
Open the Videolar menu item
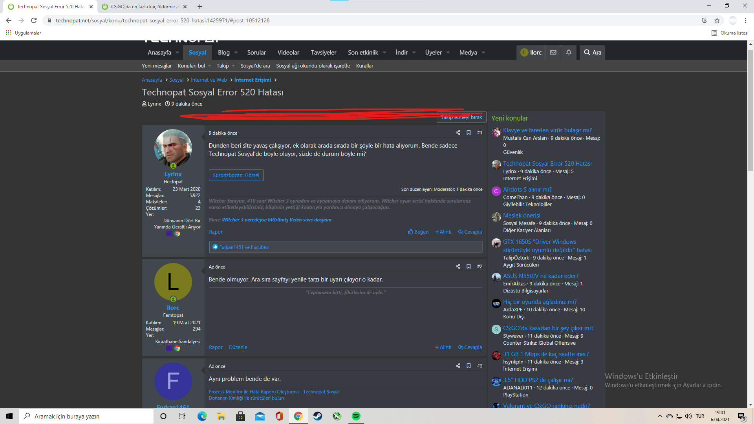[288, 52]
